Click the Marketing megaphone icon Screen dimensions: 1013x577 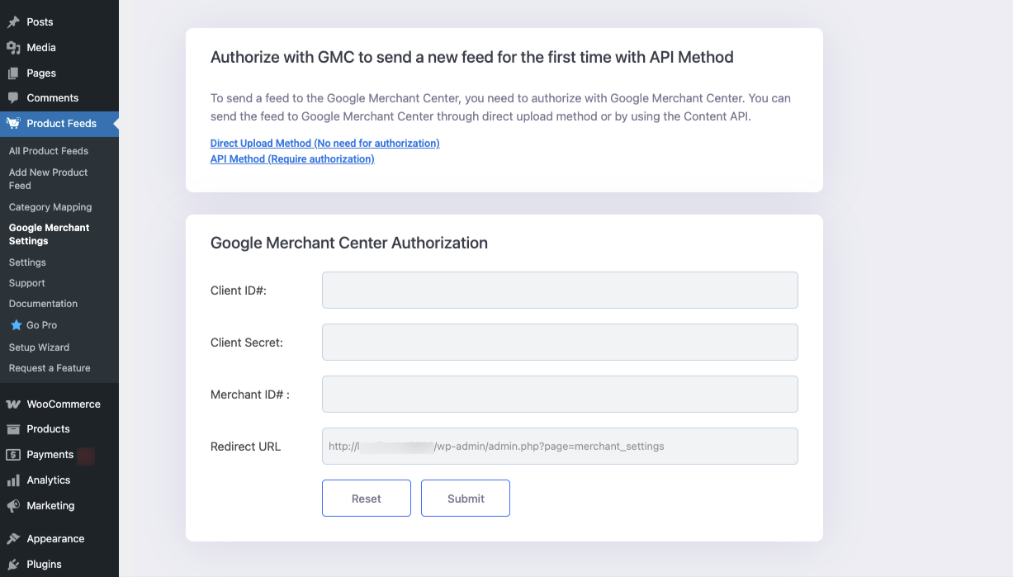click(x=13, y=506)
